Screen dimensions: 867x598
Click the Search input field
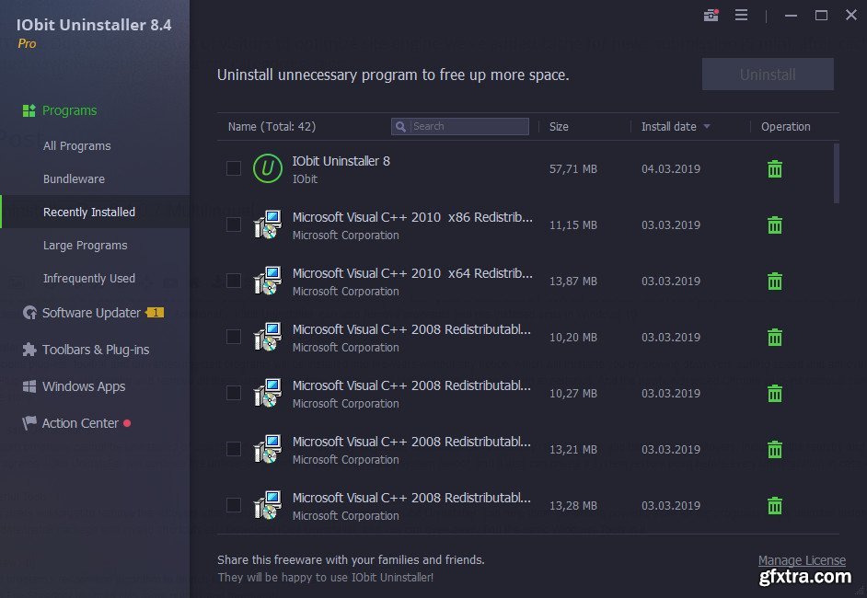coord(468,127)
